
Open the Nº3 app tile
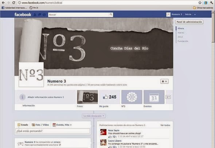(x=132, y=97)
